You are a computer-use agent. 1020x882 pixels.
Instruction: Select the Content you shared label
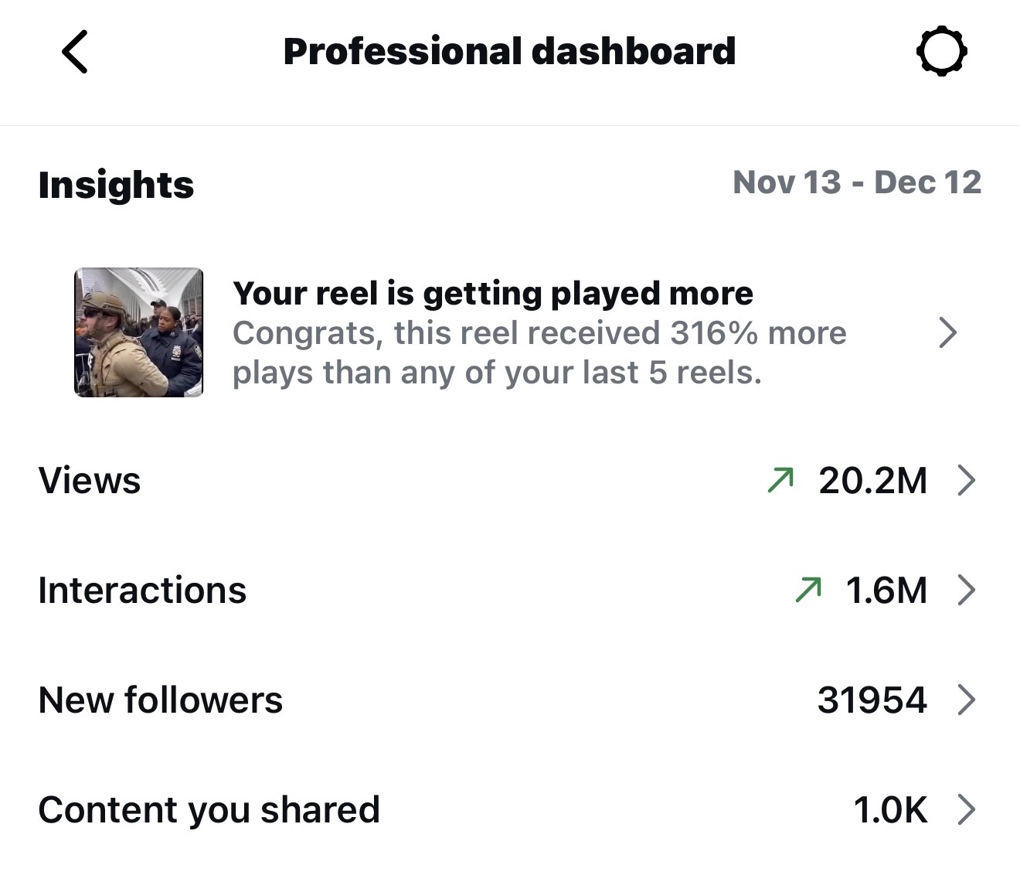(x=209, y=809)
